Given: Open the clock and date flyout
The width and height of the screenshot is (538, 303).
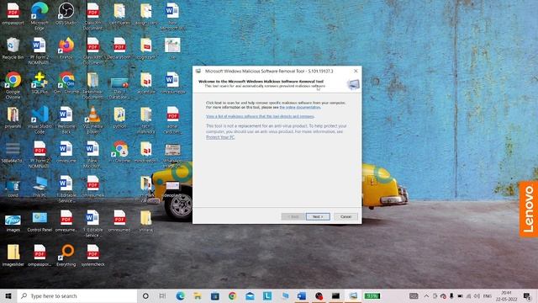Looking at the screenshot, I should point(506,295).
